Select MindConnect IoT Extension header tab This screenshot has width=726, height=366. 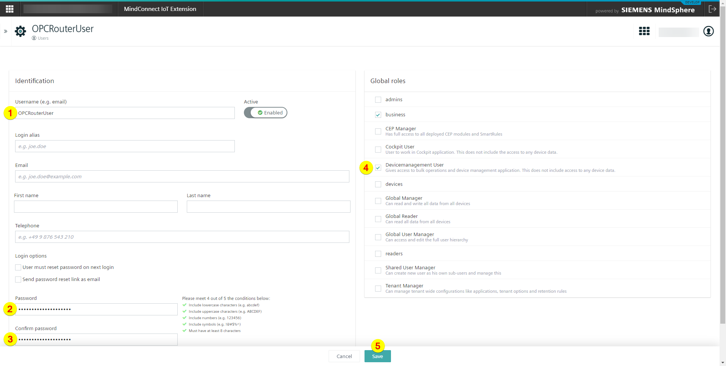pyautogui.click(x=160, y=9)
